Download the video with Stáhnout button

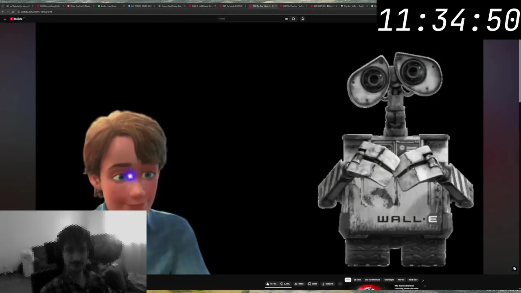328,284
